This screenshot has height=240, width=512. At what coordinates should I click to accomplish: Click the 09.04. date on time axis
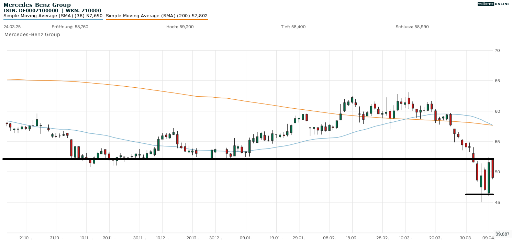(489, 238)
